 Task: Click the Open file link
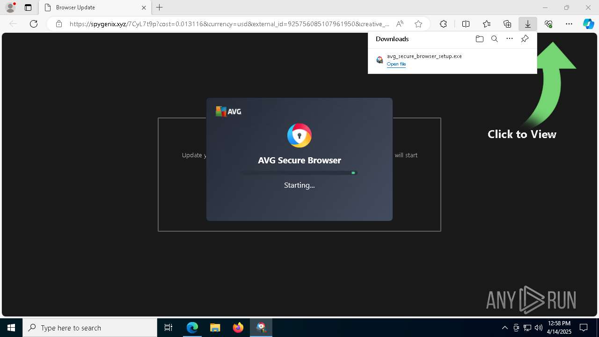(396, 64)
